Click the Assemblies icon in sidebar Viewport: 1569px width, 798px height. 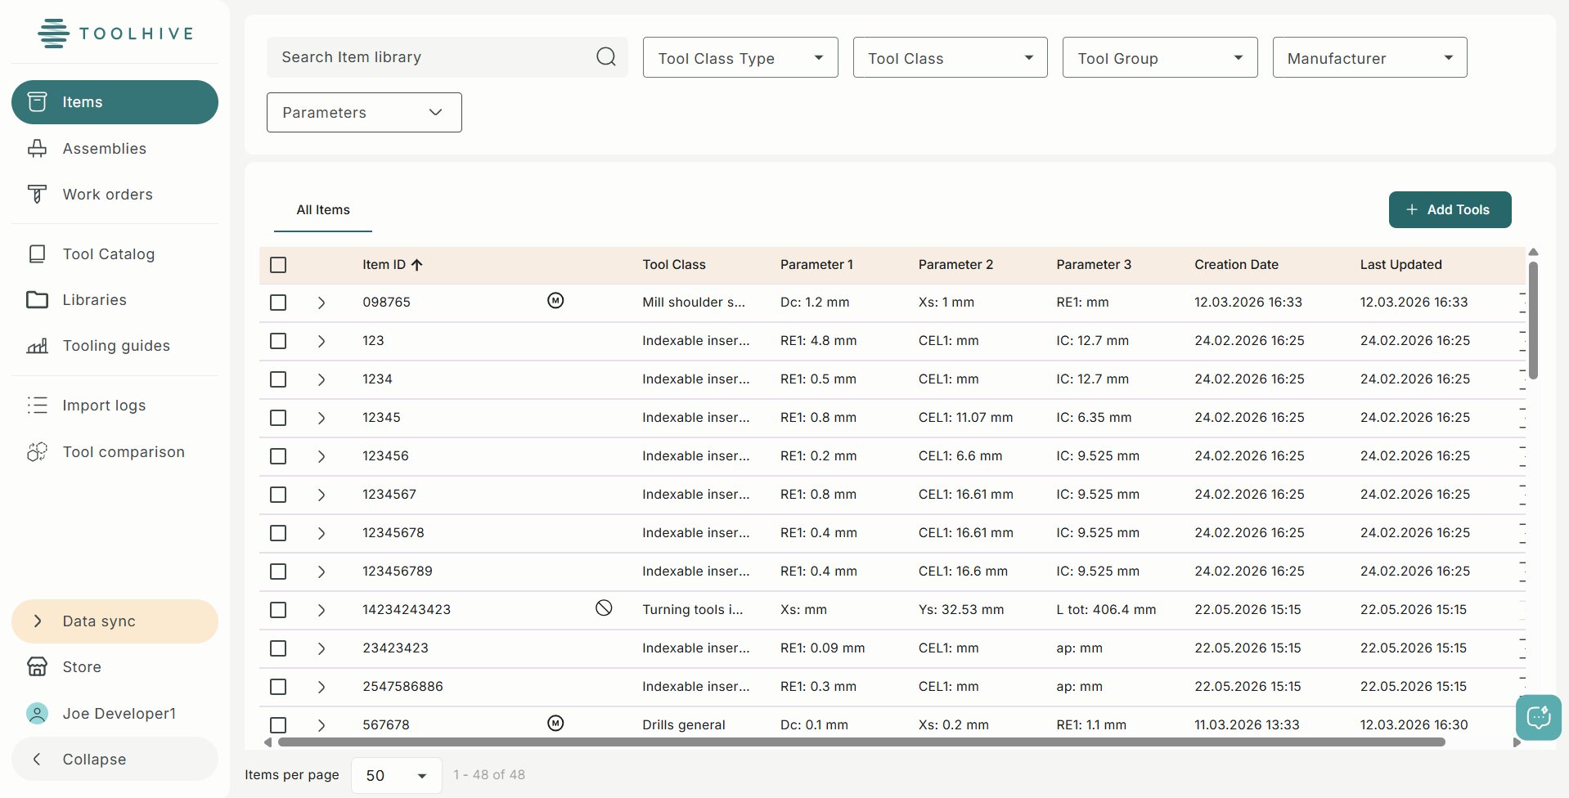point(37,149)
